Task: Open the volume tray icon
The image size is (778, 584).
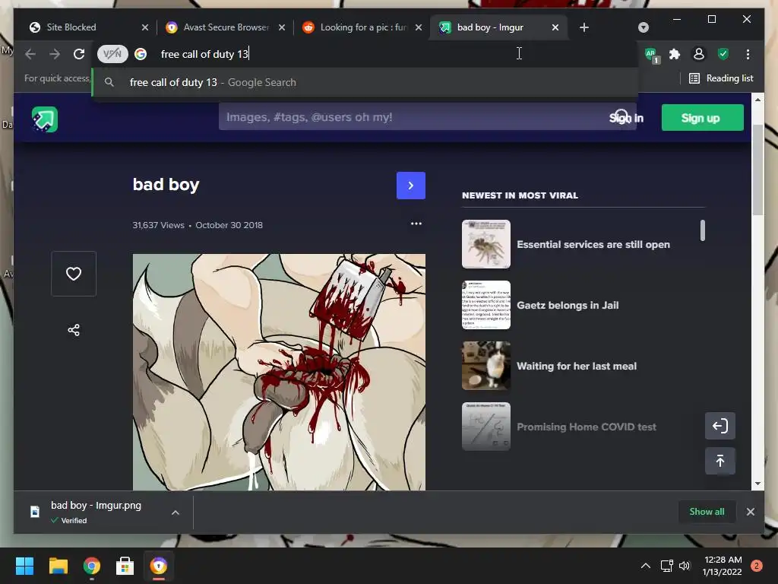Action: click(685, 566)
